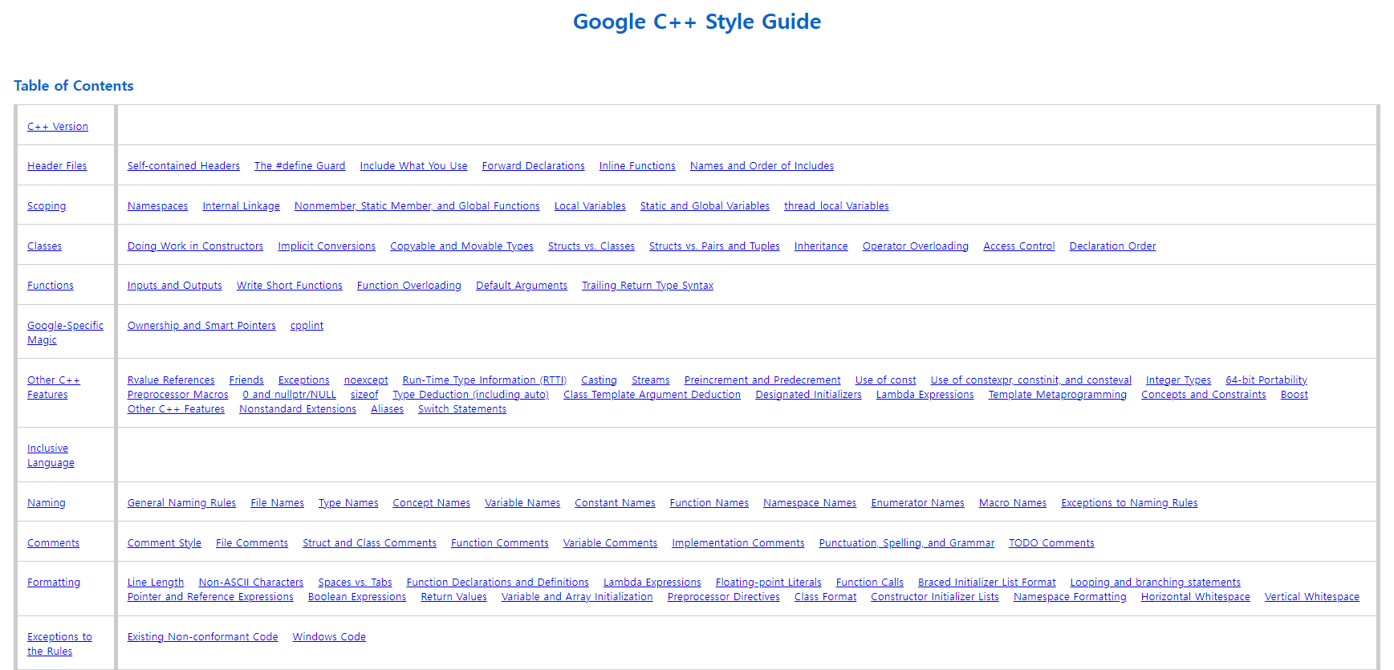Open Integer Types link
This screenshot has width=1394, height=670.
[x=1178, y=380]
